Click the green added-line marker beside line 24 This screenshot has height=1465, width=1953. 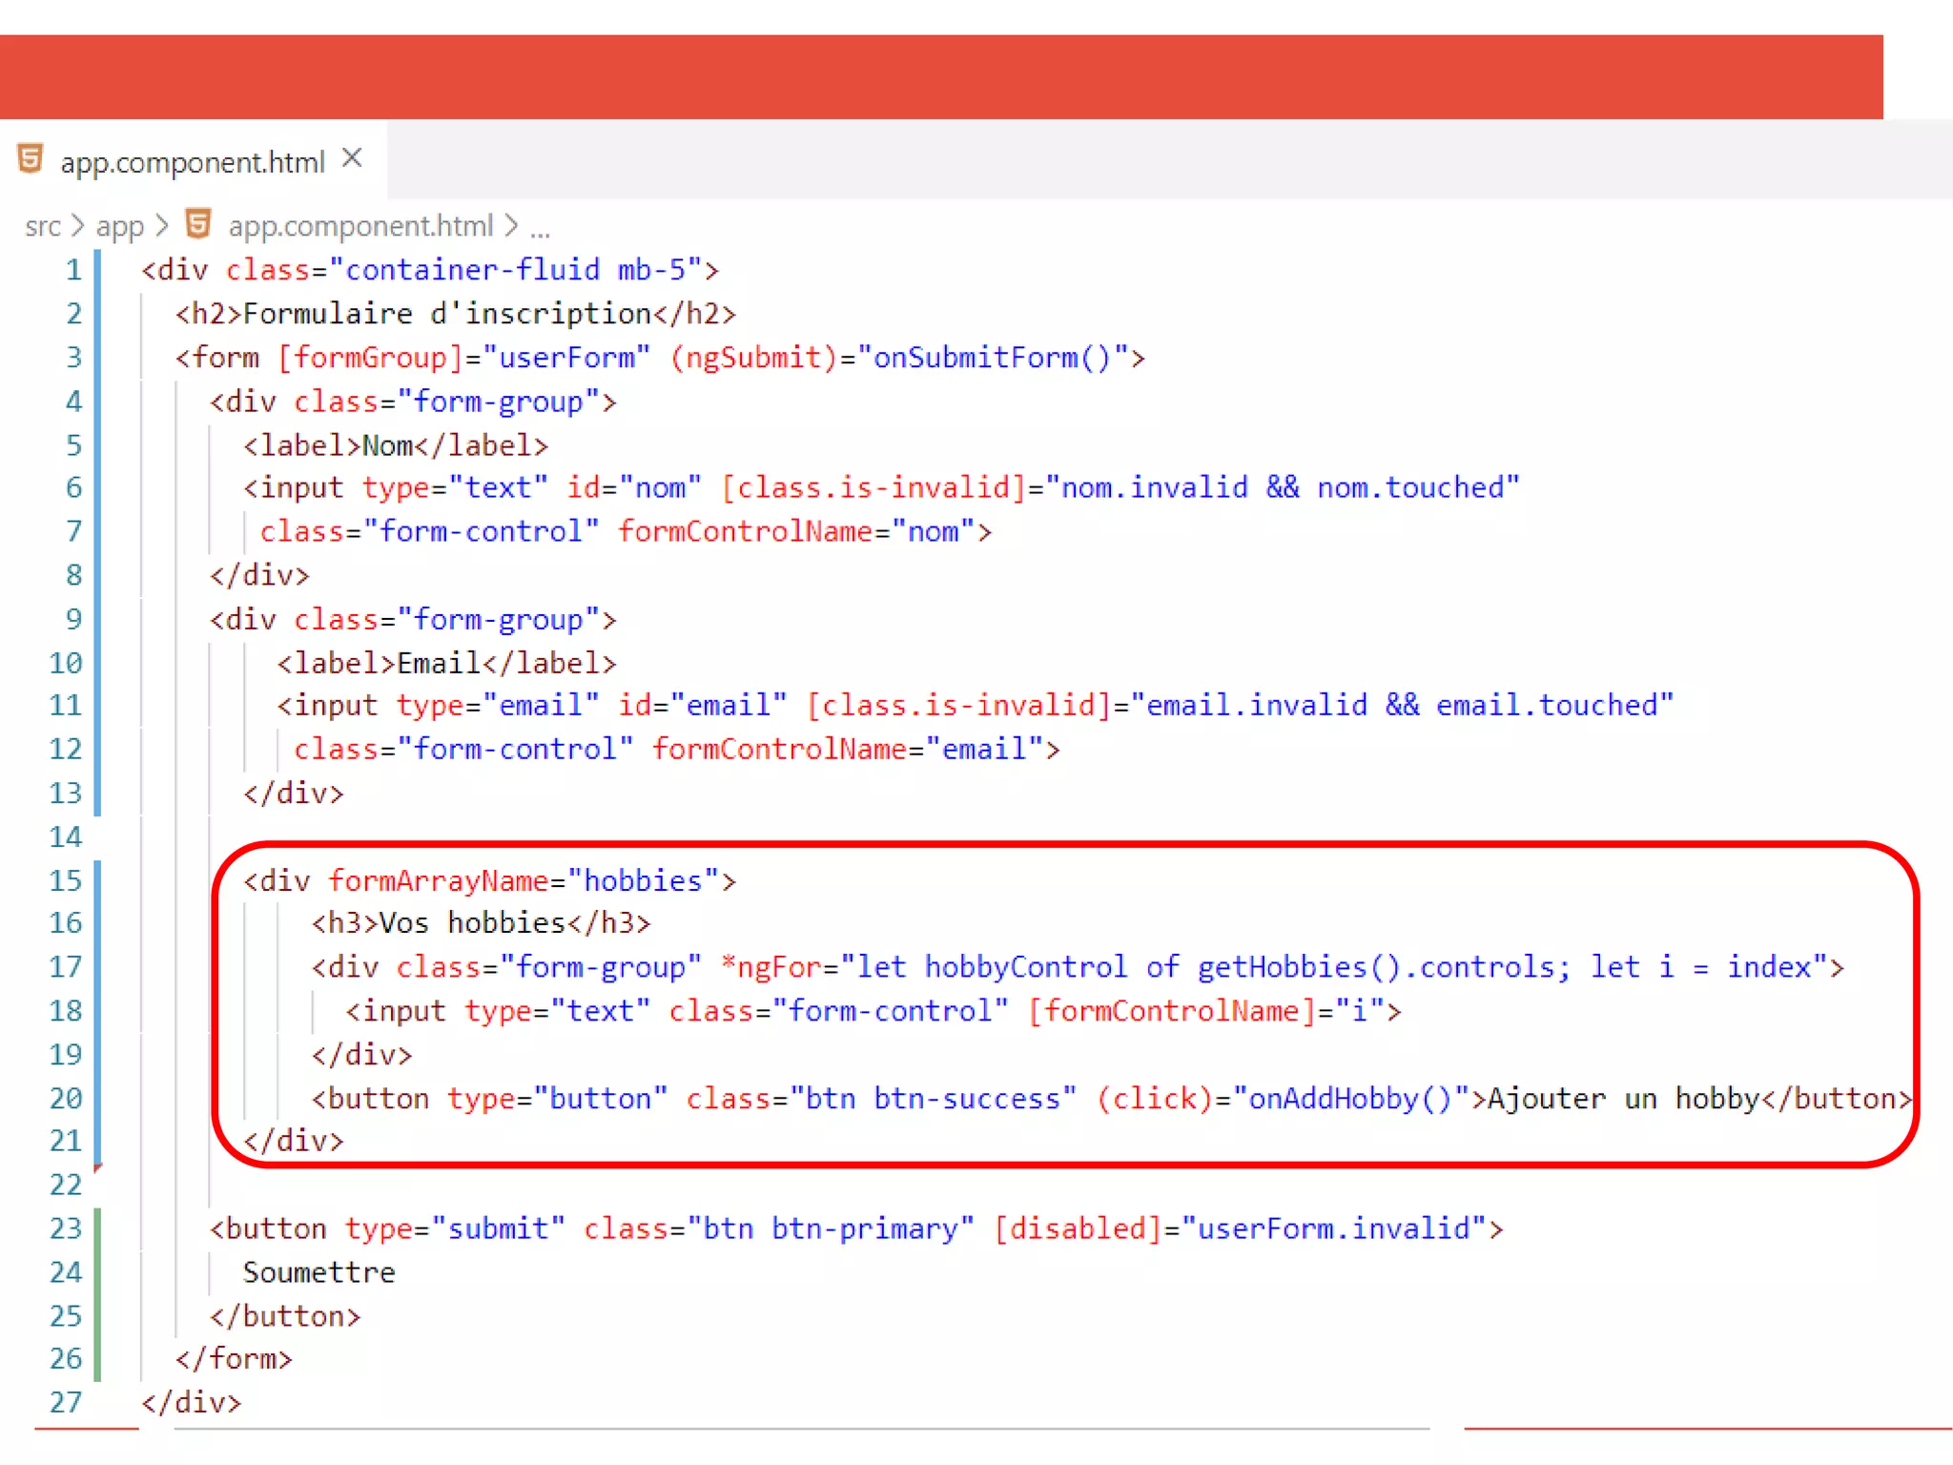click(x=97, y=1272)
